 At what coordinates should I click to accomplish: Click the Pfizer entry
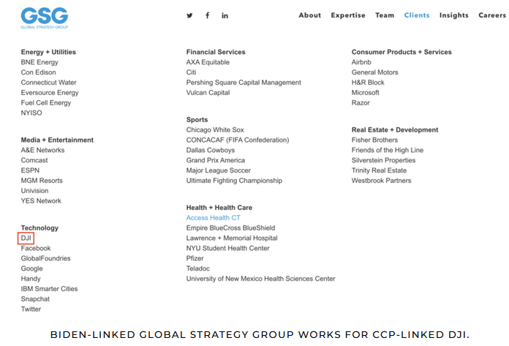click(x=195, y=258)
